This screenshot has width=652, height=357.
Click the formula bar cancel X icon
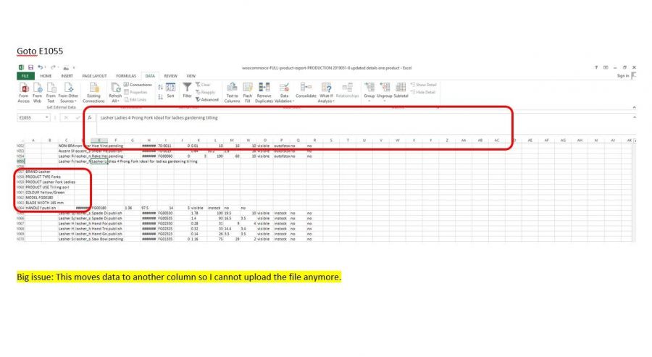click(66, 117)
